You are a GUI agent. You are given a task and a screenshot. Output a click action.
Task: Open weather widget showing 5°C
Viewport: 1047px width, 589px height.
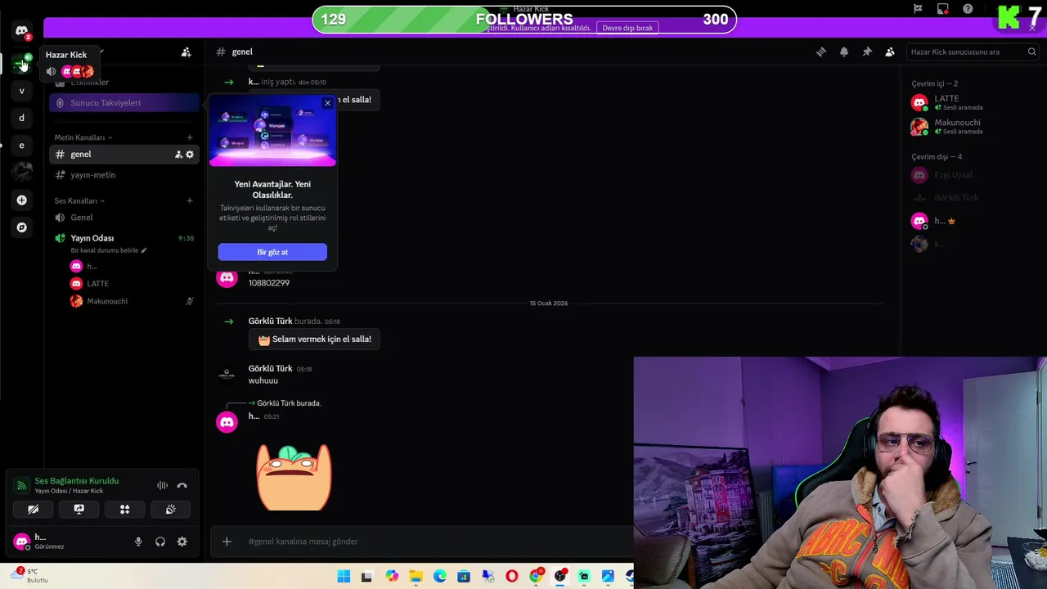(x=29, y=576)
